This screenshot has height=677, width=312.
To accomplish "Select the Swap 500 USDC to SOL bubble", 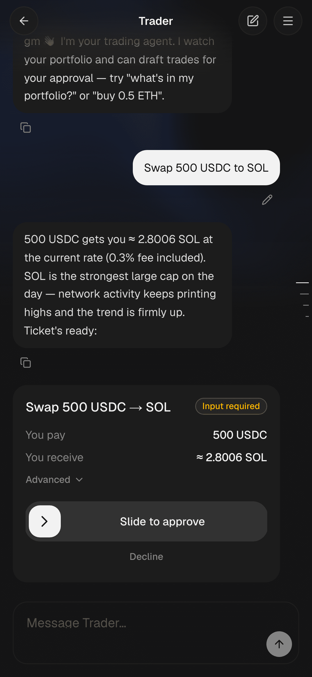I will pyautogui.click(x=206, y=168).
